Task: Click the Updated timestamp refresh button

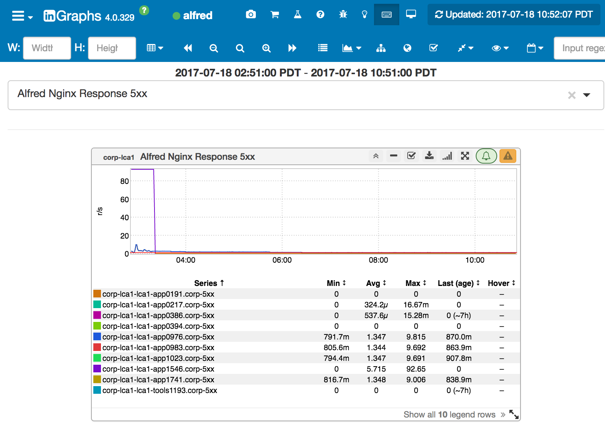Action: point(514,15)
